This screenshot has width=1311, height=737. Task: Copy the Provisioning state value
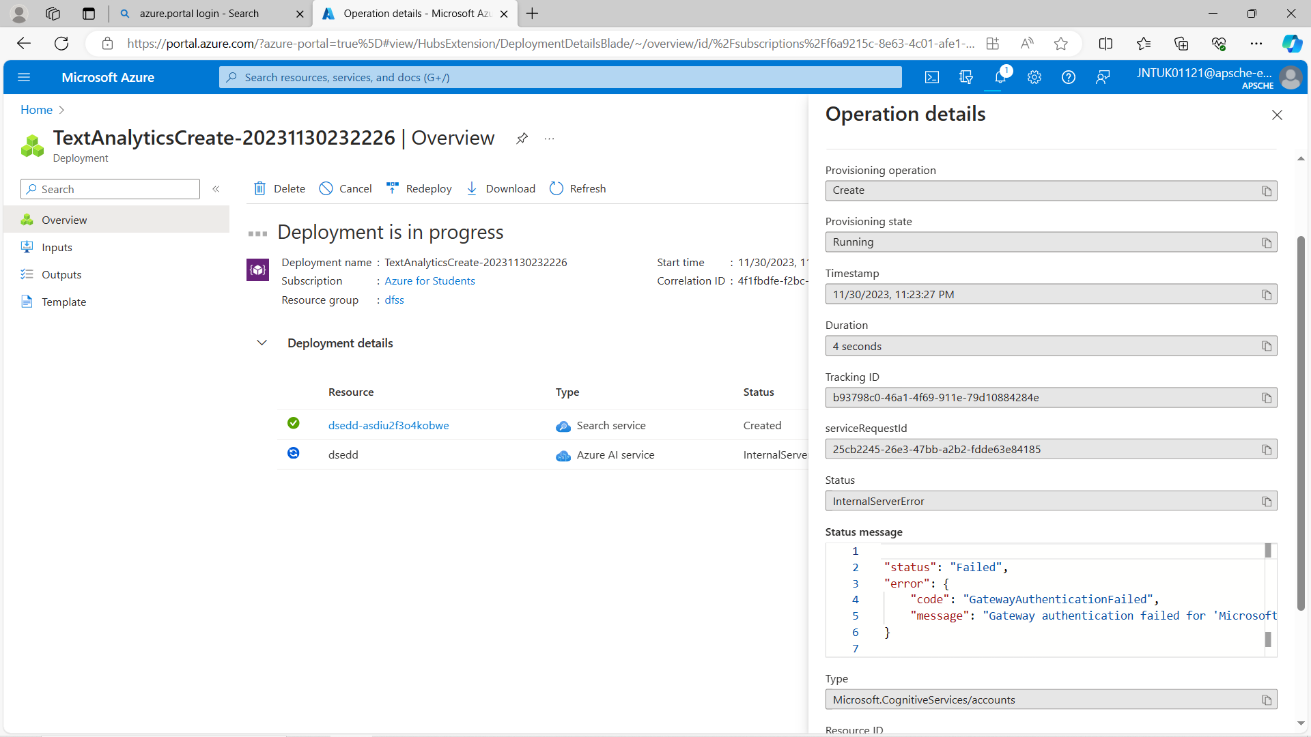click(1267, 243)
